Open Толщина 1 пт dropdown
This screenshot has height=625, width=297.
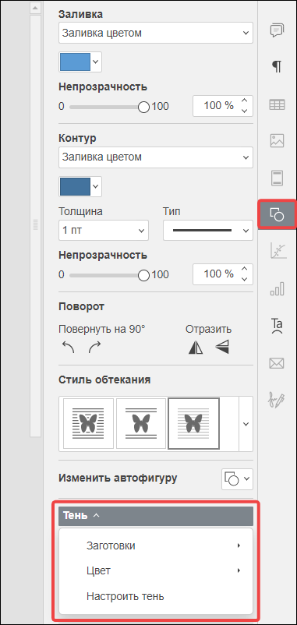pos(104,231)
